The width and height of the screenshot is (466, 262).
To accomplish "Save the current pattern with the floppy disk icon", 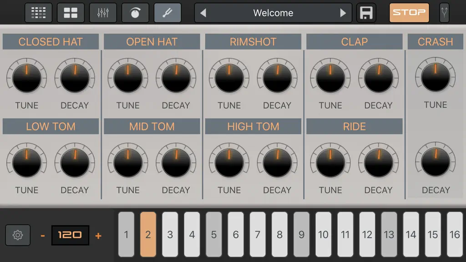I will click(366, 13).
